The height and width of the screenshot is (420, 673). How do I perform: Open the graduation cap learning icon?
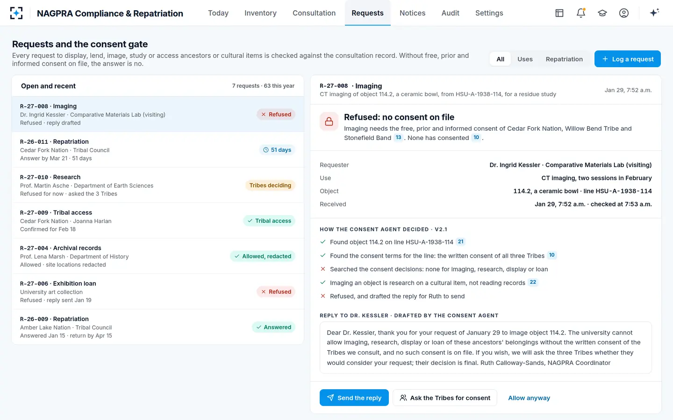point(602,13)
